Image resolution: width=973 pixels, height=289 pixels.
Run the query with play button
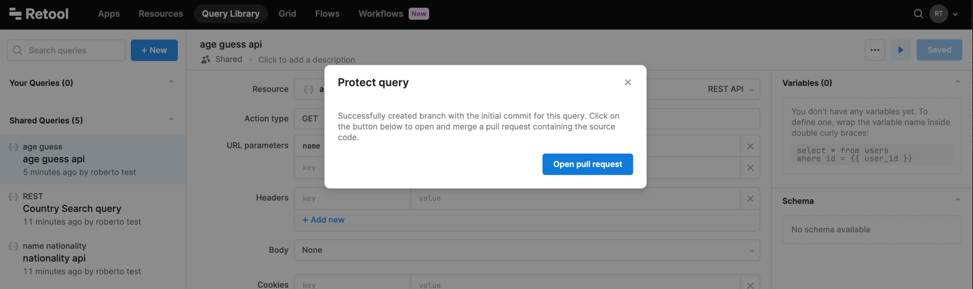pos(901,50)
